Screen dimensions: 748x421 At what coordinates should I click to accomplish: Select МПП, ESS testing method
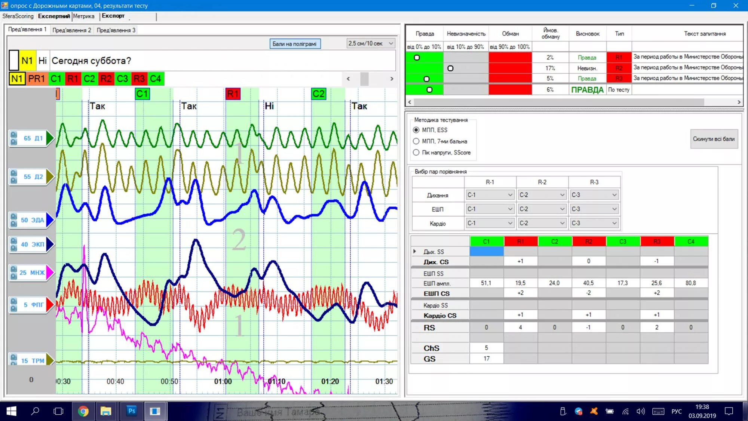pyautogui.click(x=416, y=130)
